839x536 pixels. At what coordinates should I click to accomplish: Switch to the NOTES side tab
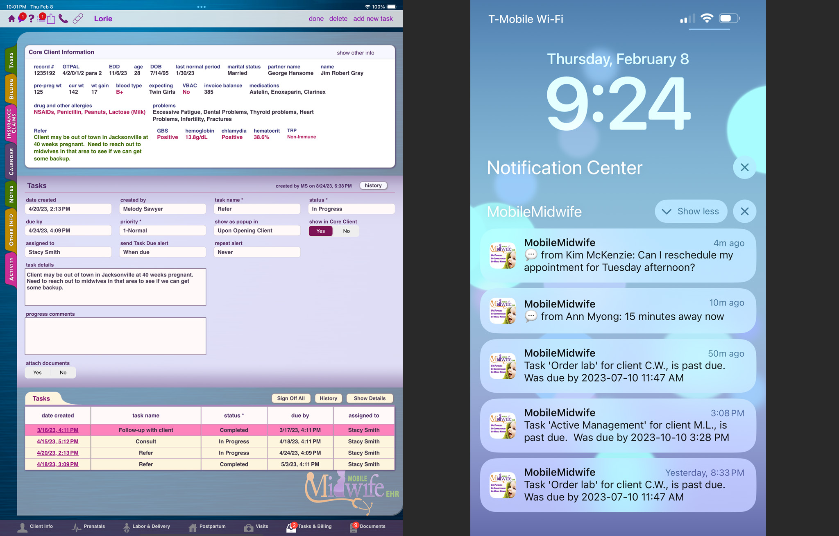(x=11, y=194)
